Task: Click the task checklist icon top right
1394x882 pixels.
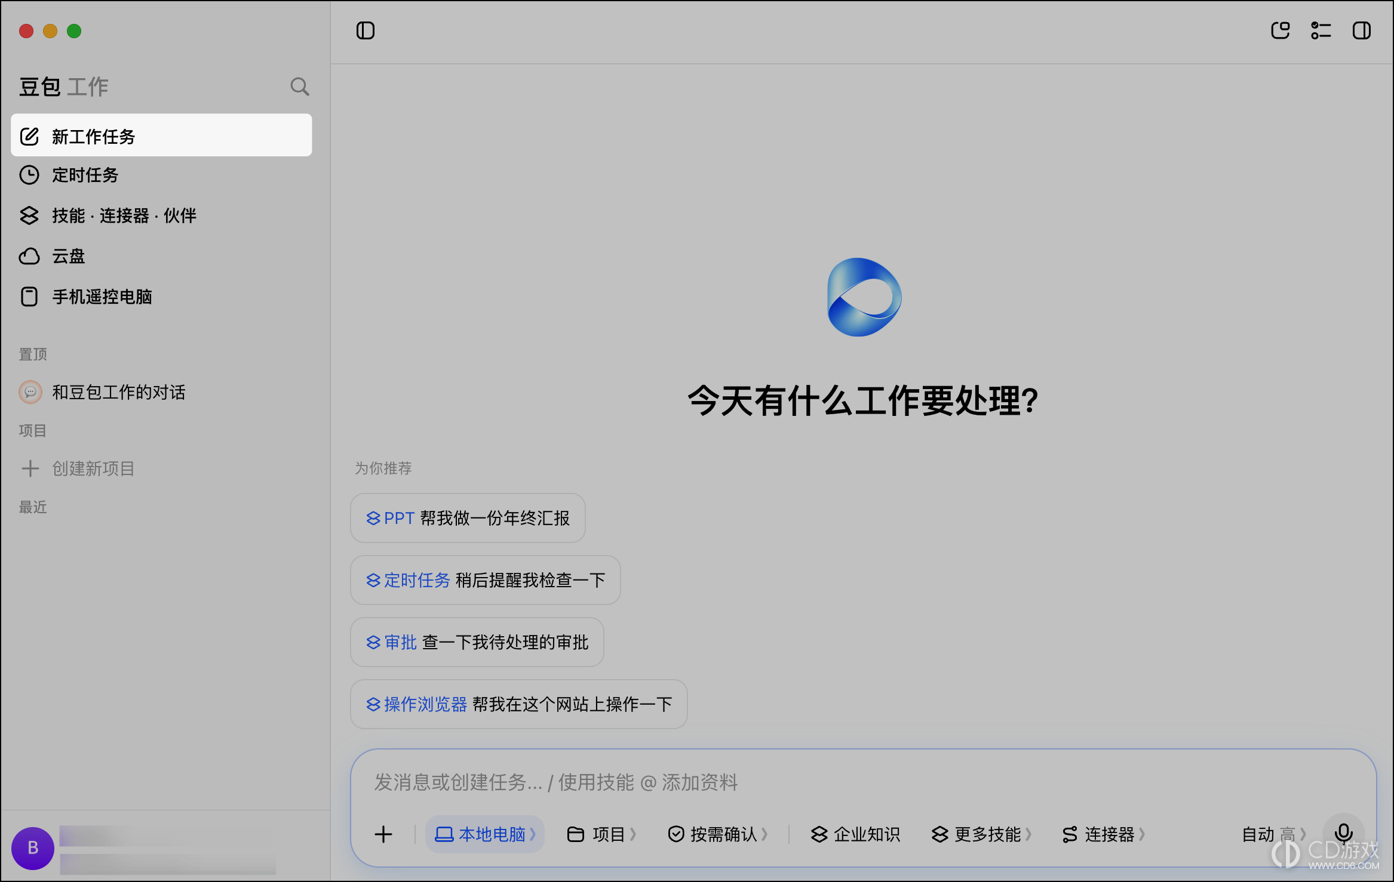Action: [1321, 30]
